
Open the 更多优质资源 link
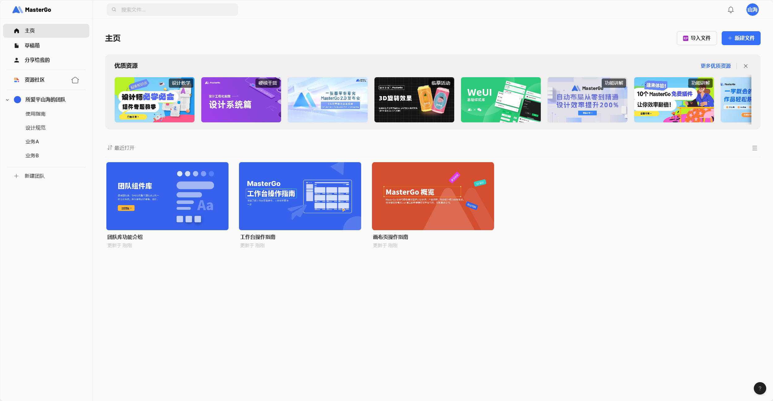pyautogui.click(x=715, y=66)
